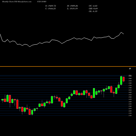
Task: Click the 1500 price axis label
Action: (x=130, y=97)
